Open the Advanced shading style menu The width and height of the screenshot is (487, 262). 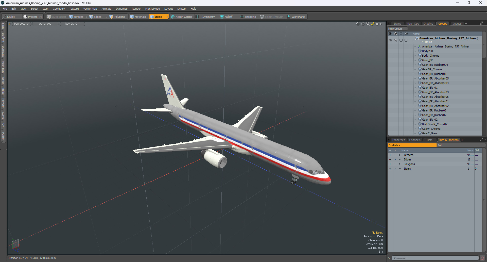[45, 24]
